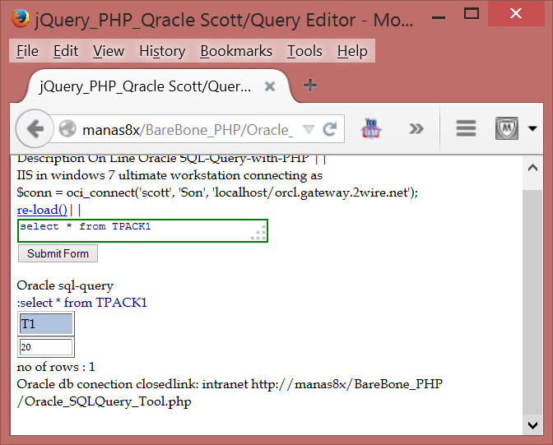Maximize the Firefox window
The width and height of the screenshot is (553, 445).
click(472, 14)
